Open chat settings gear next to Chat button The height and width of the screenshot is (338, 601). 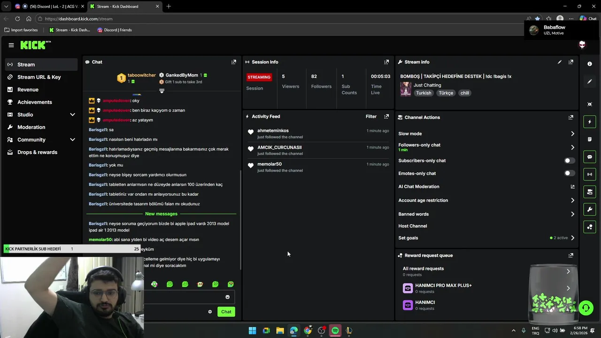[210, 312]
